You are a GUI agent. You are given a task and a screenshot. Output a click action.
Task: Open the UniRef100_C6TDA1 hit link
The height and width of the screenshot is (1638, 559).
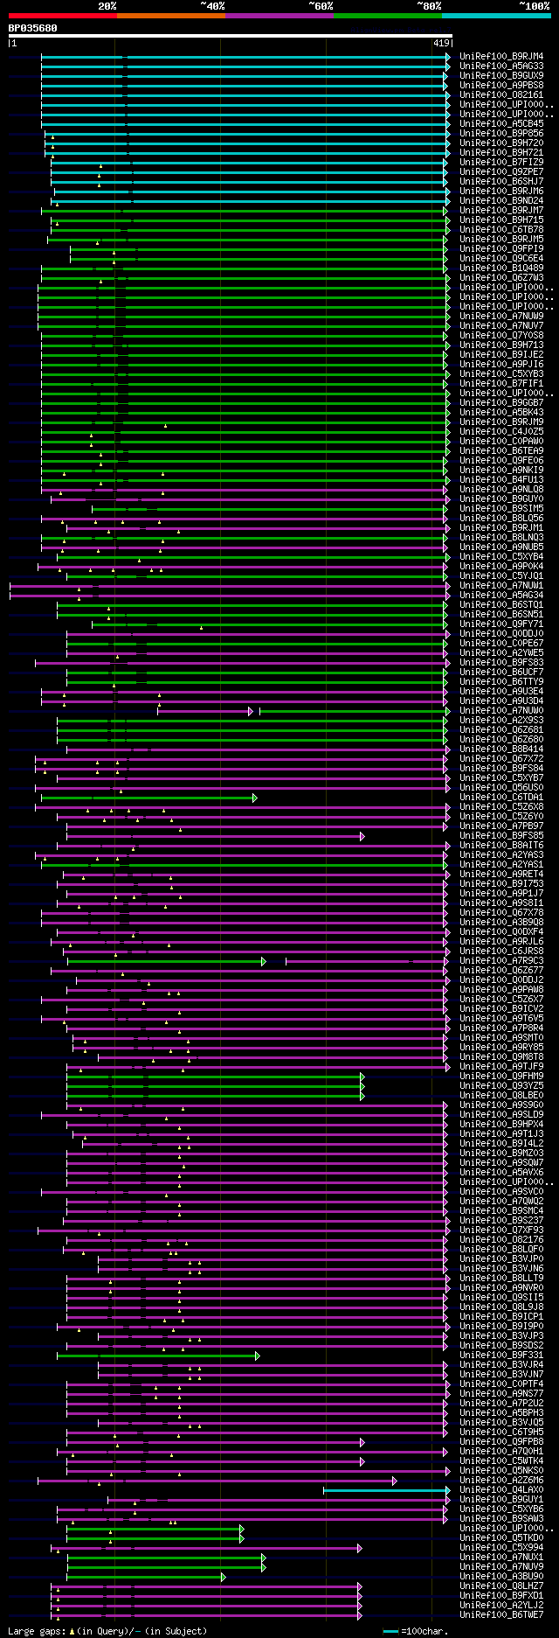coord(501,798)
